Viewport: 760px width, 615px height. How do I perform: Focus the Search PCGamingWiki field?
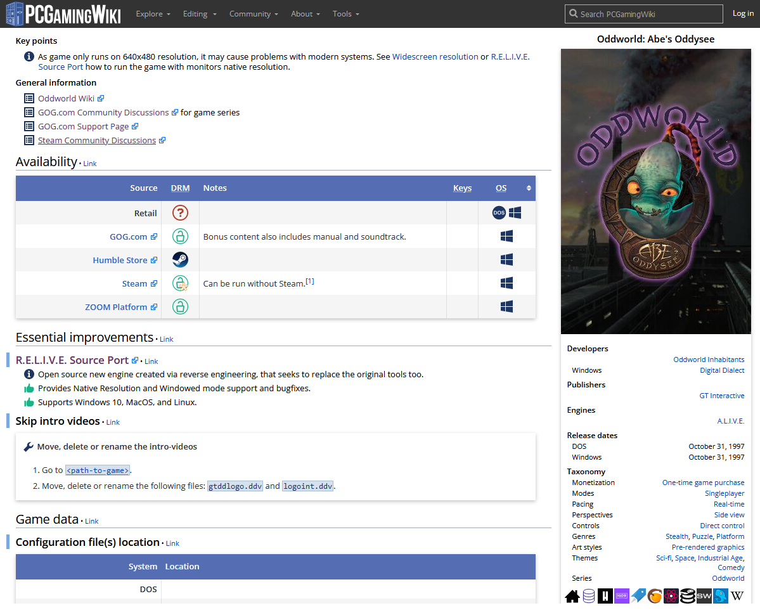643,13
